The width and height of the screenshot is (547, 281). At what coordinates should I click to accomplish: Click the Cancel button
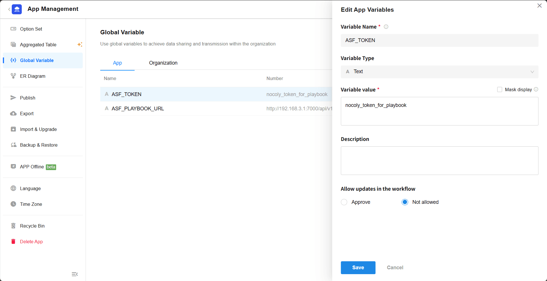pyautogui.click(x=395, y=268)
